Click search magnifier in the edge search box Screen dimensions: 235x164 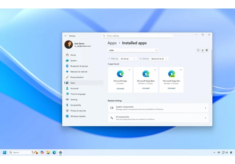click(x=157, y=50)
